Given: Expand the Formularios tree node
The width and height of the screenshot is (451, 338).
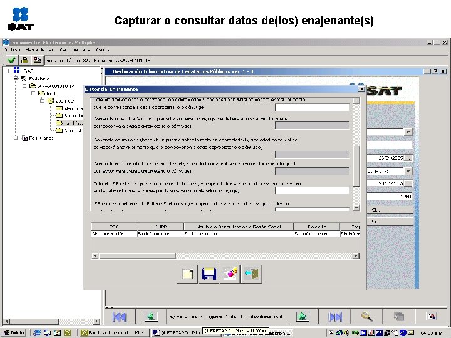Looking at the screenshot, I should 16,138.
